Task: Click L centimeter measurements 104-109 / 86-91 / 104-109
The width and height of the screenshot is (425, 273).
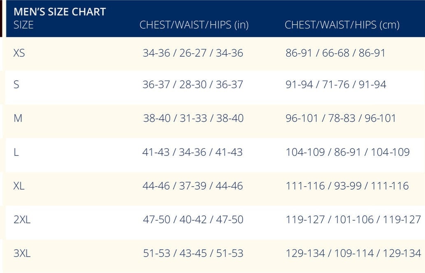Action: pos(348,152)
